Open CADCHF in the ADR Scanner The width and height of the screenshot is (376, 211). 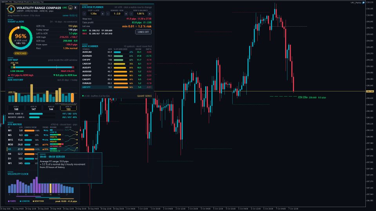tap(117, 64)
